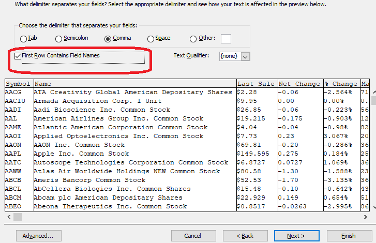Click the horizontal scrollbar thumb
The height and width of the screenshot is (243, 376).
[x=18, y=217]
